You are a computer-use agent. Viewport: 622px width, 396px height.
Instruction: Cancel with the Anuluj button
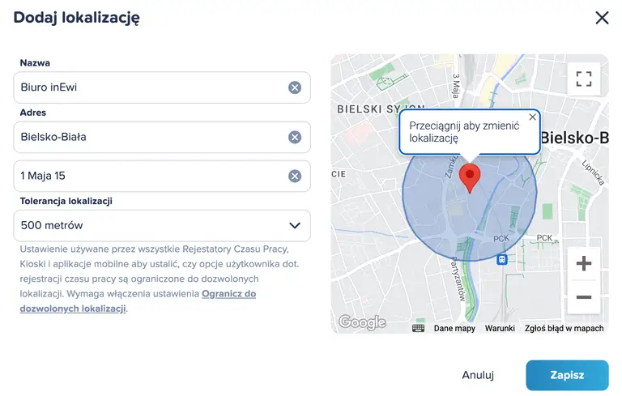click(x=478, y=375)
